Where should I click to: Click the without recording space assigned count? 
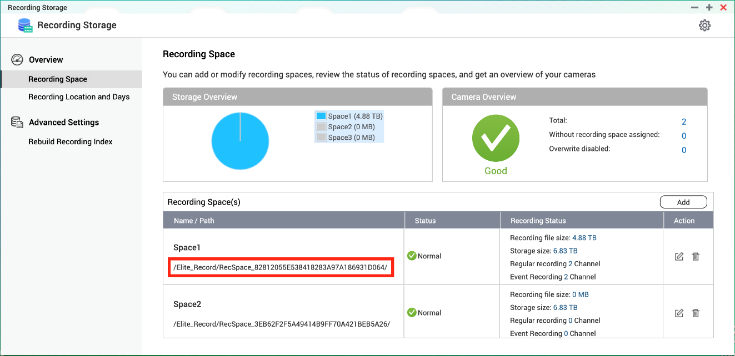684,136
